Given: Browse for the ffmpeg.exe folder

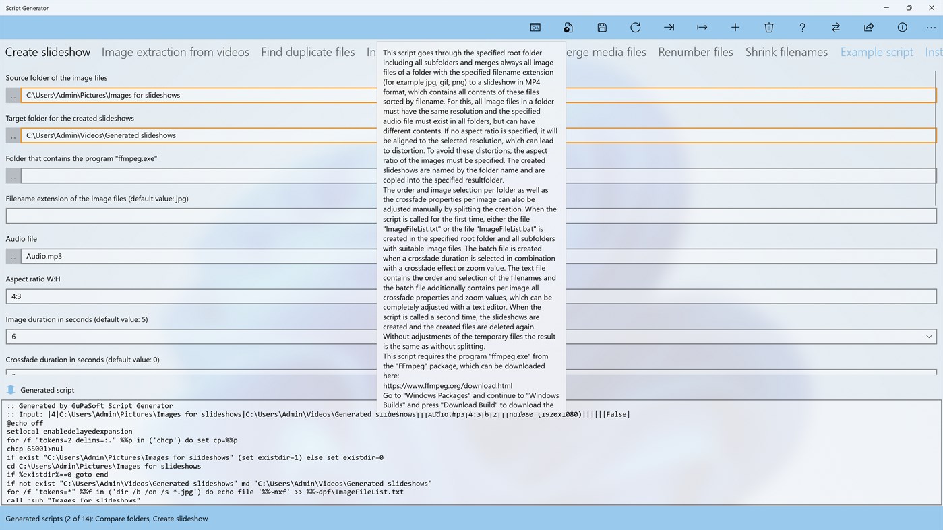Looking at the screenshot, I should [x=13, y=176].
